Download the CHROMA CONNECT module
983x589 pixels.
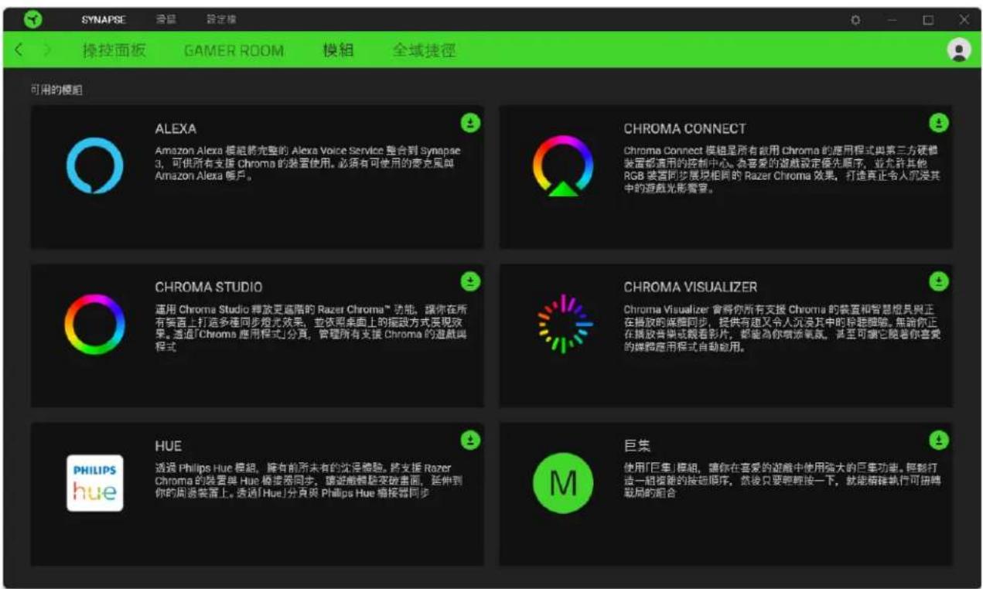[x=938, y=122]
